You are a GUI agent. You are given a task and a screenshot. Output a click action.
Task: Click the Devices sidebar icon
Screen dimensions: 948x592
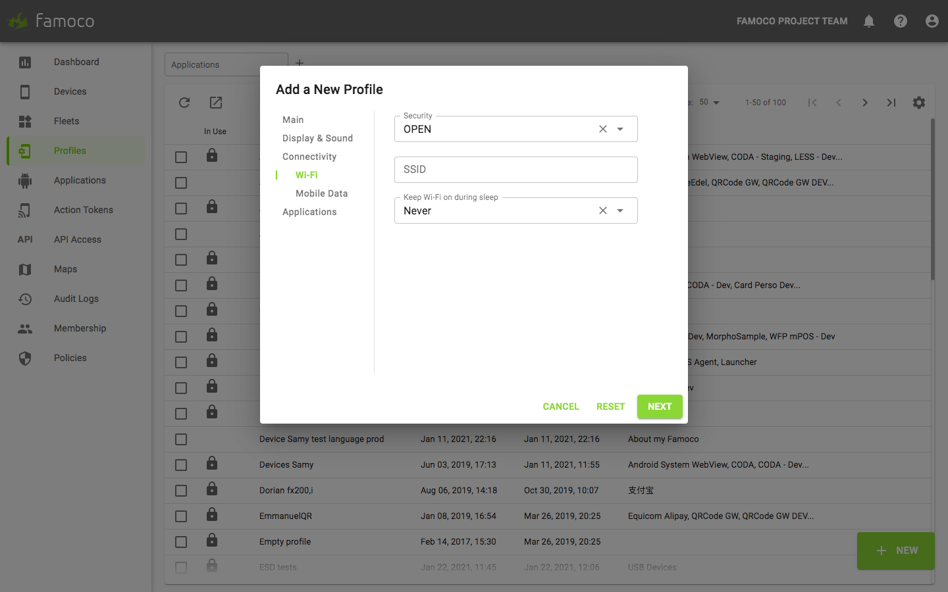pyautogui.click(x=25, y=92)
